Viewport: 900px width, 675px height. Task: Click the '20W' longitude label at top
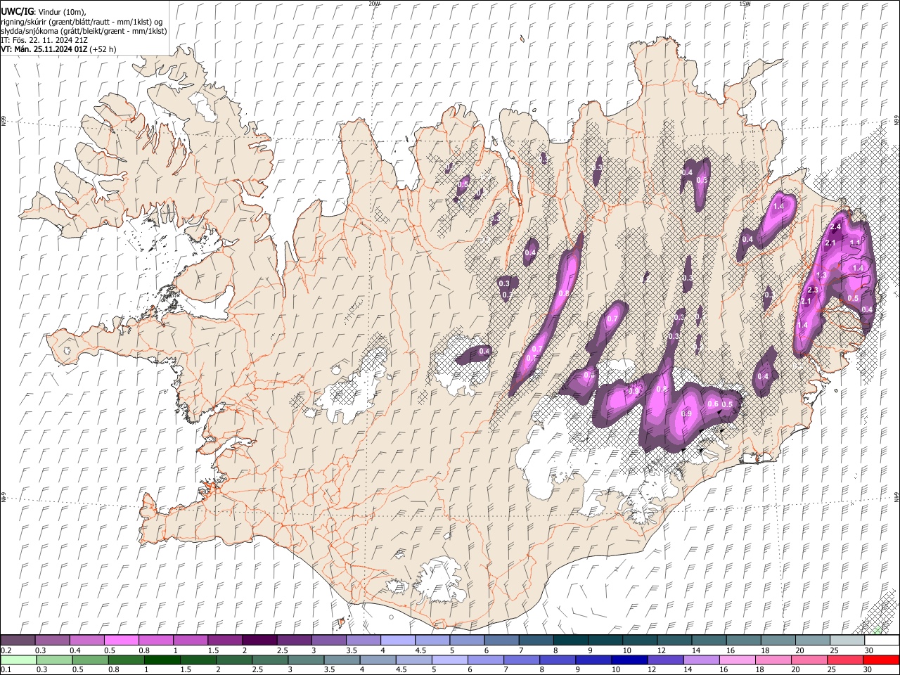click(374, 4)
